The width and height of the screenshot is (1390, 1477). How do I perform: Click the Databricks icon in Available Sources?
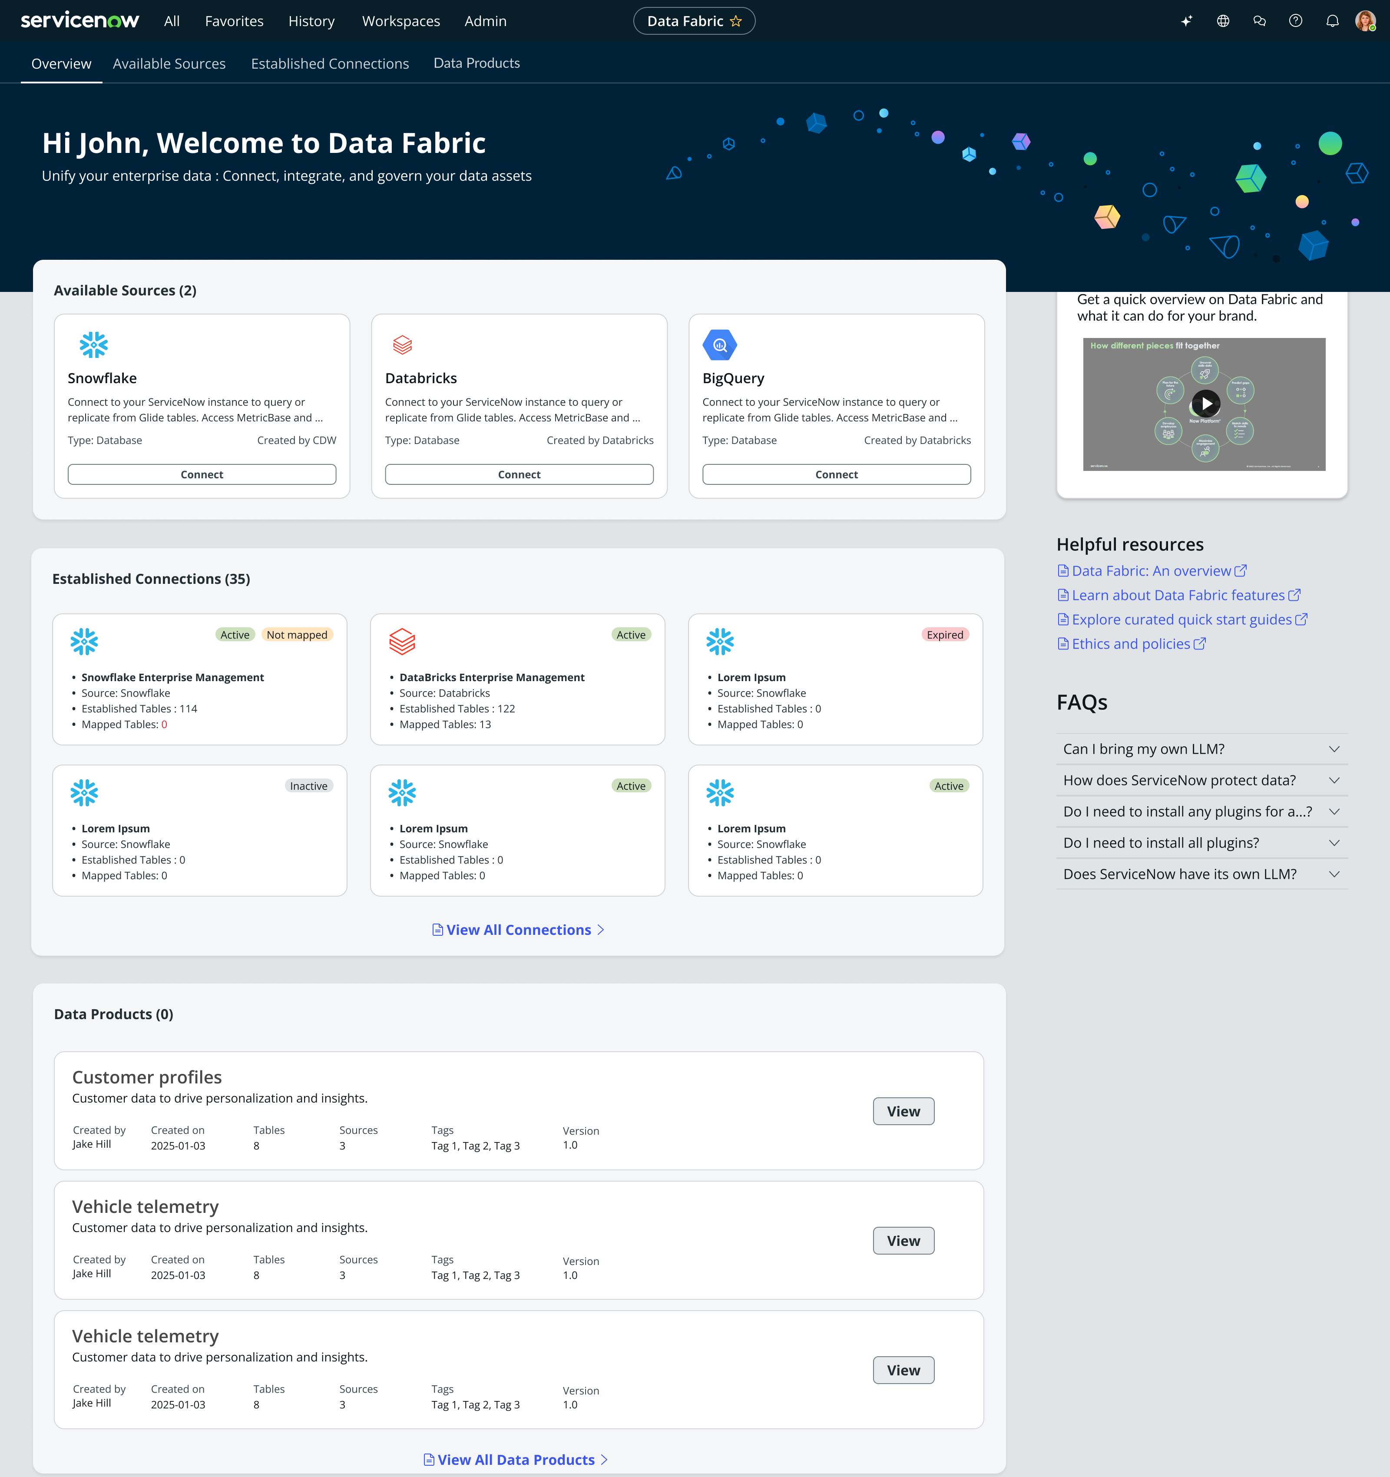pyautogui.click(x=403, y=345)
